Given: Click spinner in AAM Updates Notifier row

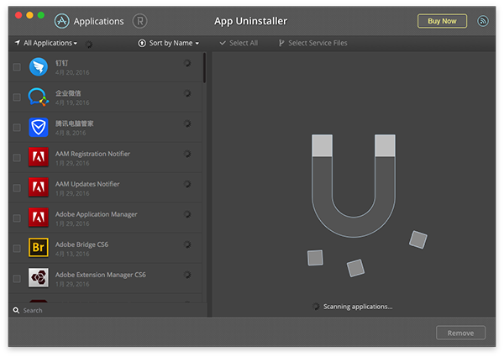Looking at the screenshot, I should tap(187, 184).
